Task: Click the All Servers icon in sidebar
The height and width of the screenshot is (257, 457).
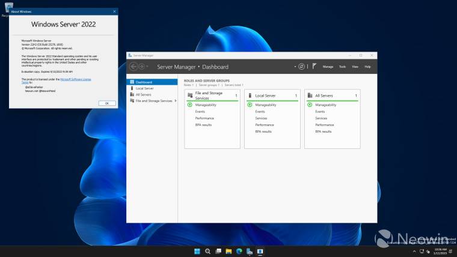Action: [x=132, y=95]
